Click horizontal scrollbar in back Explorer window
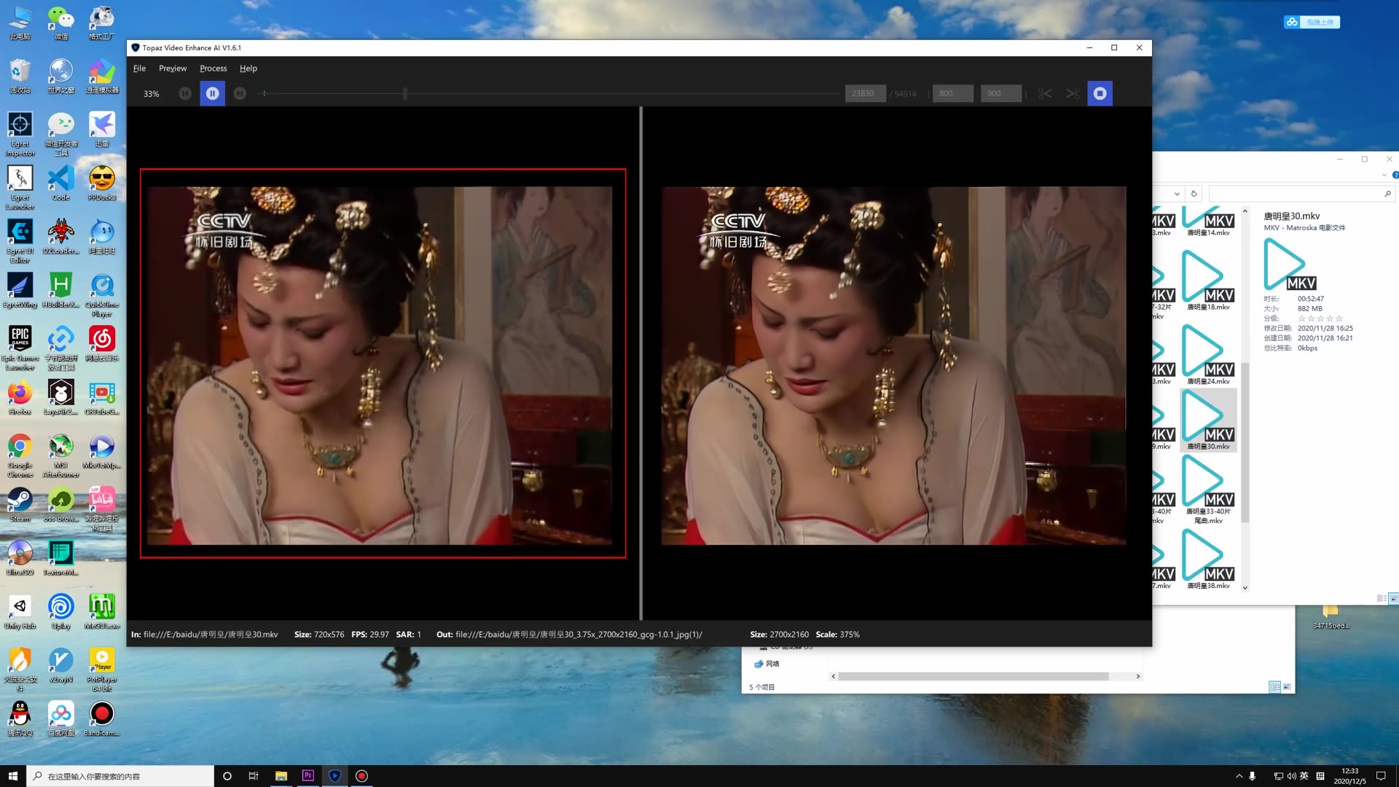 [973, 676]
